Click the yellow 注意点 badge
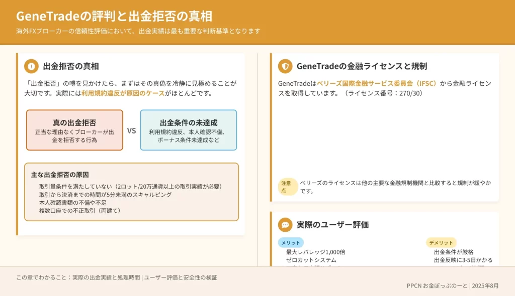The height and width of the screenshot is (296, 515). click(x=288, y=187)
